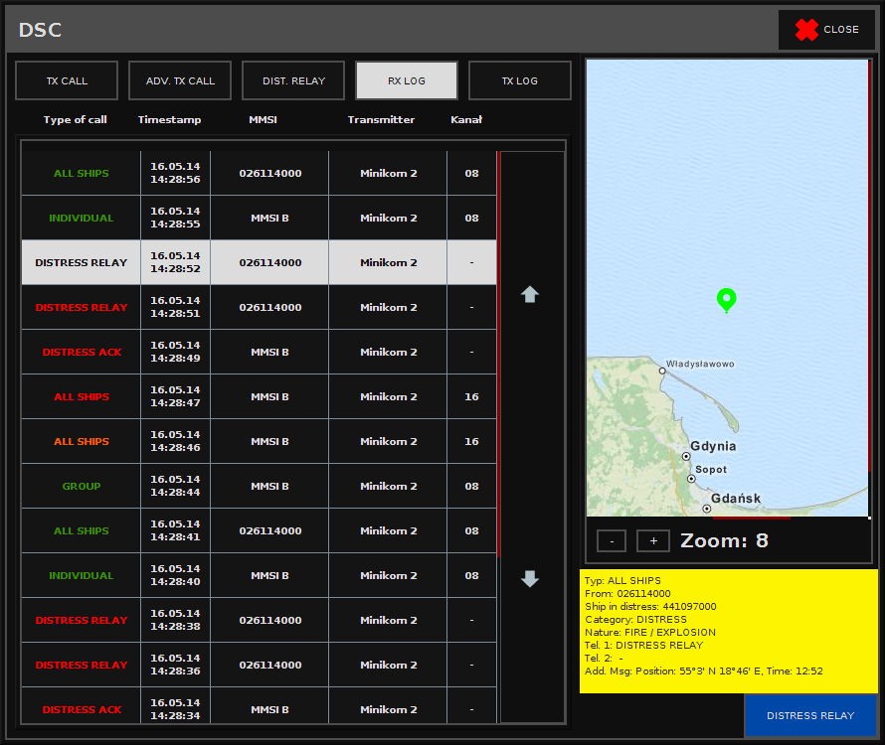Click the Type of call column header

pyautogui.click(x=75, y=119)
